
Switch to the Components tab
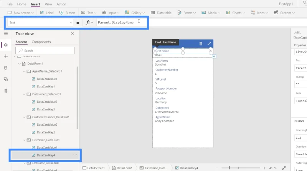[x=41, y=42]
